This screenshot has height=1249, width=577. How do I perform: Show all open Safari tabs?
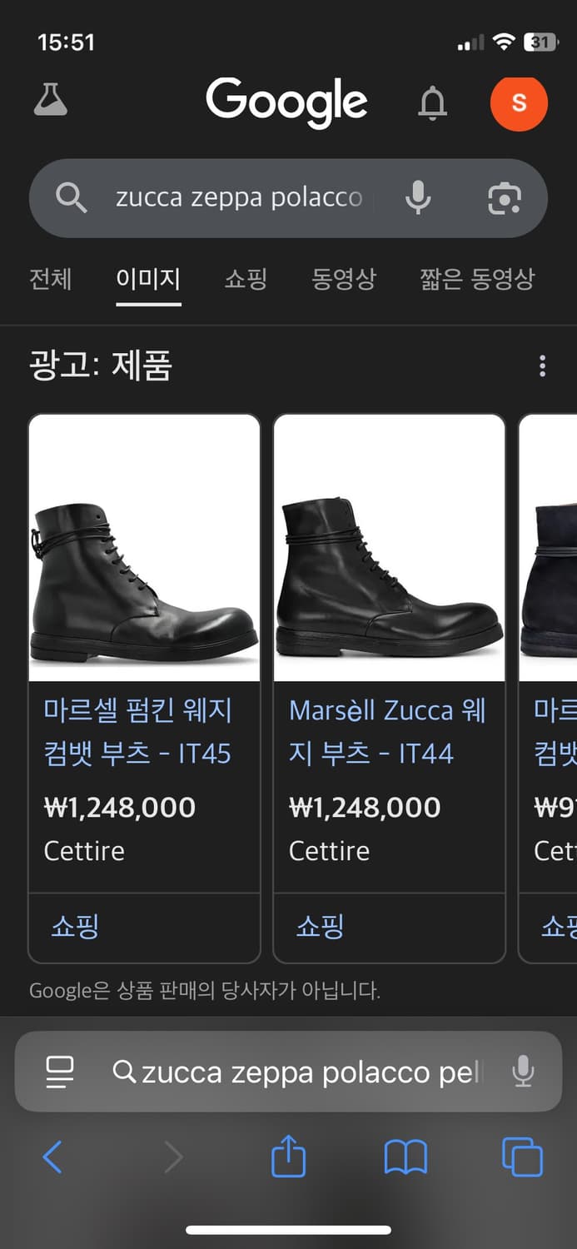pyautogui.click(x=521, y=1156)
